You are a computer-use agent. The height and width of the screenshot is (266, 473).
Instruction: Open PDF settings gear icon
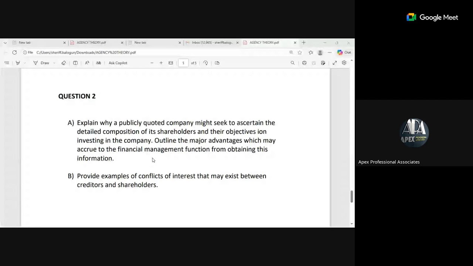[344, 63]
